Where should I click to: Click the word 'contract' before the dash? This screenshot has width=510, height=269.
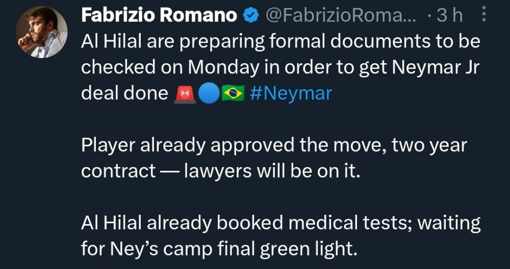click(x=118, y=172)
